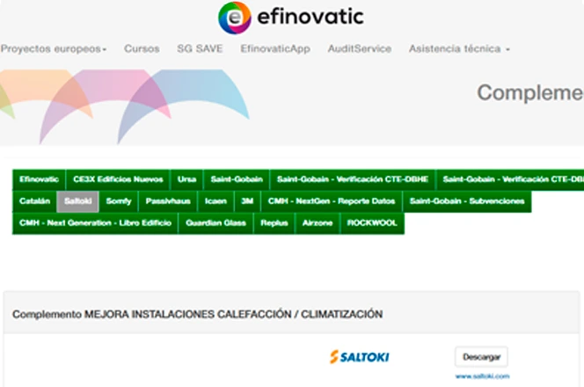The image size is (584, 387).
Task: Open CMH - Next Generation - Libro Edificio tab
Action: [x=95, y=223]
